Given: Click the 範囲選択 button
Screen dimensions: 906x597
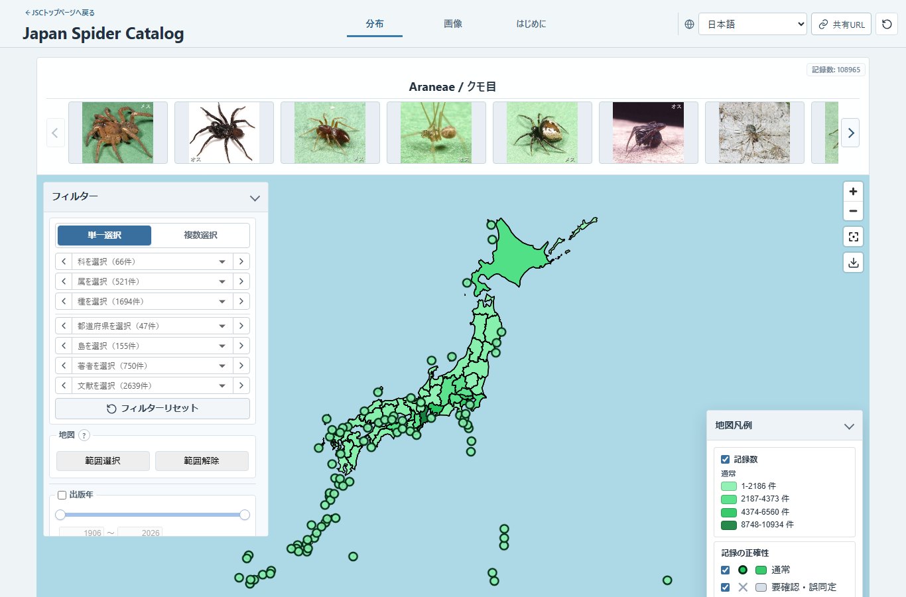Looking at the screenshot, I should coord(103,461).
